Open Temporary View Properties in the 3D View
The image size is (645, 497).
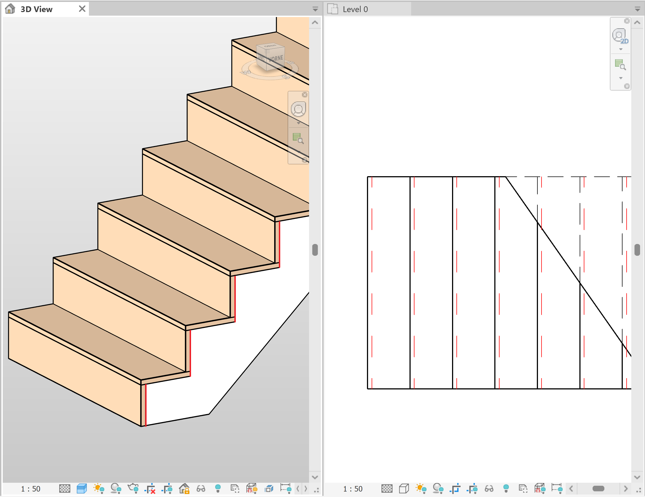(x=235, y=489)
